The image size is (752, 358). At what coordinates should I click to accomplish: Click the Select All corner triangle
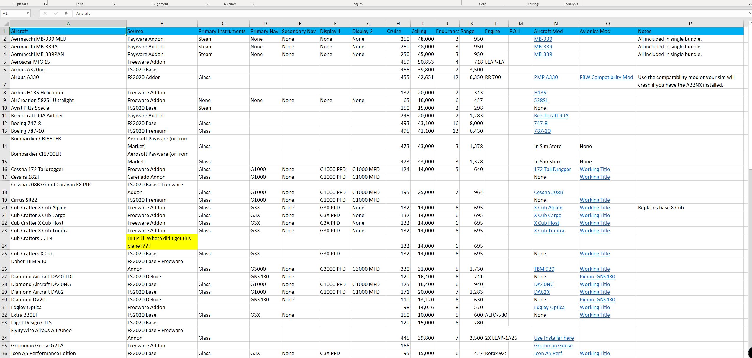[x=6, y=24]
